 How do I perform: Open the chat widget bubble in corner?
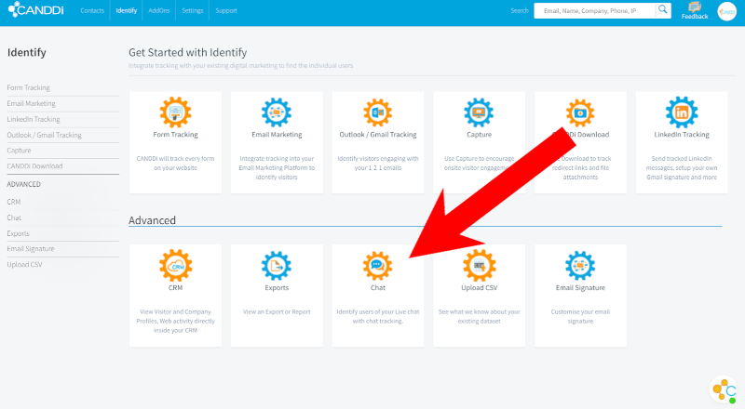[724, 389]
